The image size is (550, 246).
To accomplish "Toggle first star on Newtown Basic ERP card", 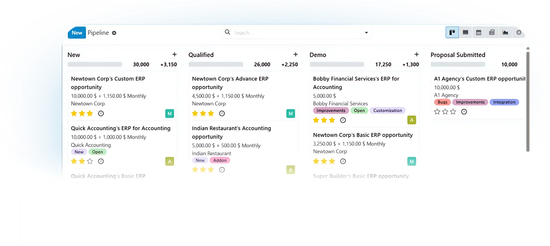I will click(x=316, y=161).
